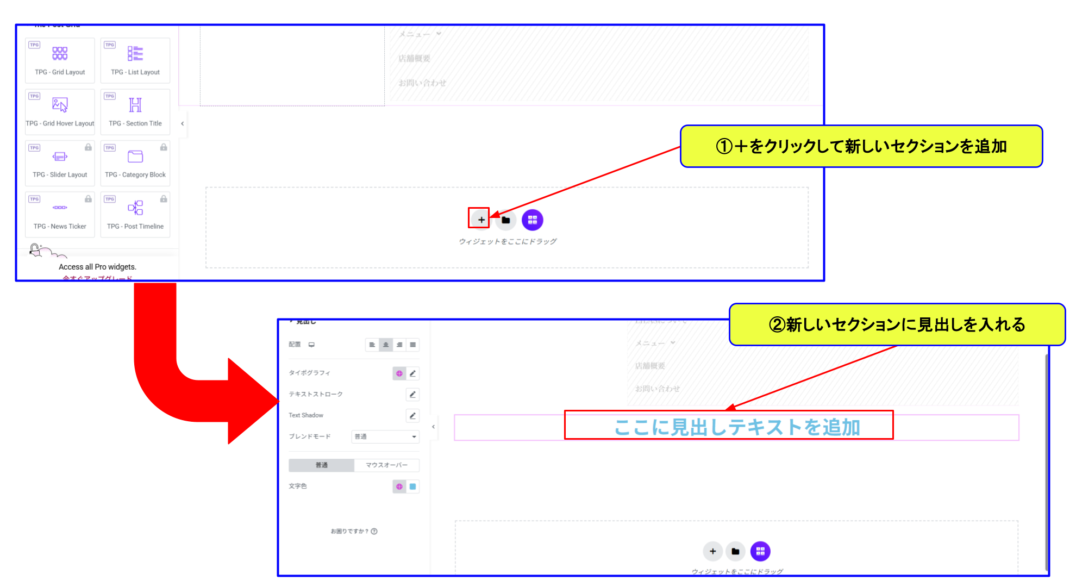Viewport: 1076px width, 587px height.
Task: Click the 今すぐアップグレード upgrade link
Action: pyautogui.click(x=97, y=278)
